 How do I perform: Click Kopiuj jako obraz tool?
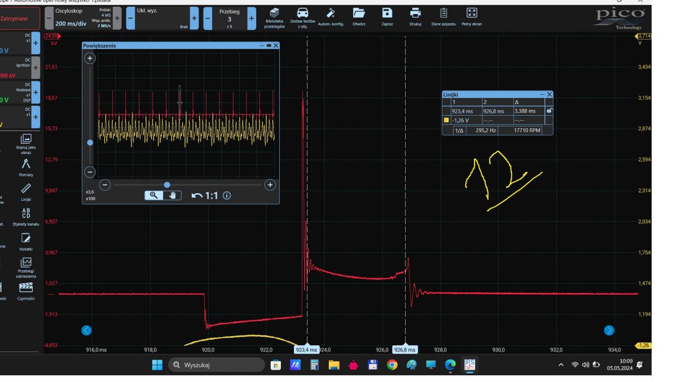pos(26,144)
